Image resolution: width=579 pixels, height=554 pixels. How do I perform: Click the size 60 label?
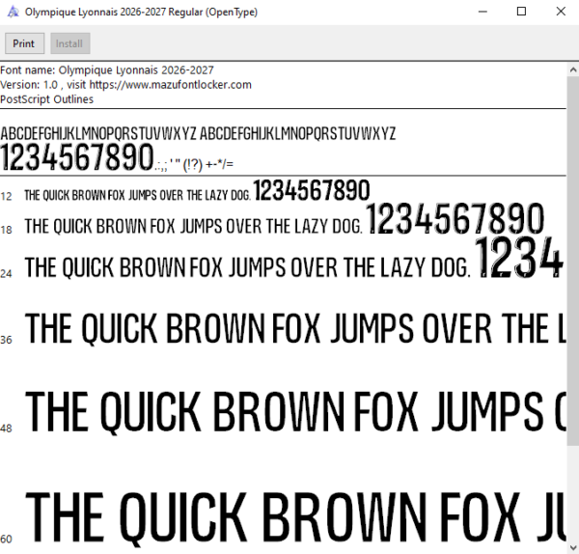pos(6,539)
